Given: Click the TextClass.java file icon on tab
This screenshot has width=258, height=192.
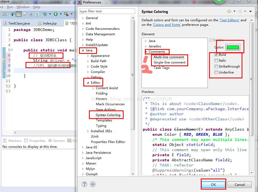Looking at the screenshot, I should pos(5,23).
